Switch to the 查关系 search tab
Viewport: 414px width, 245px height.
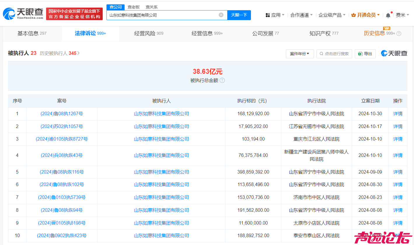click(152, 7)
